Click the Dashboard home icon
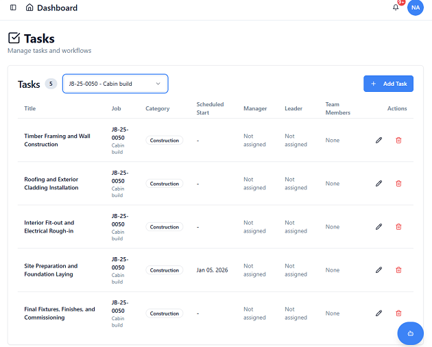432x347 pixels. point(29,8)
